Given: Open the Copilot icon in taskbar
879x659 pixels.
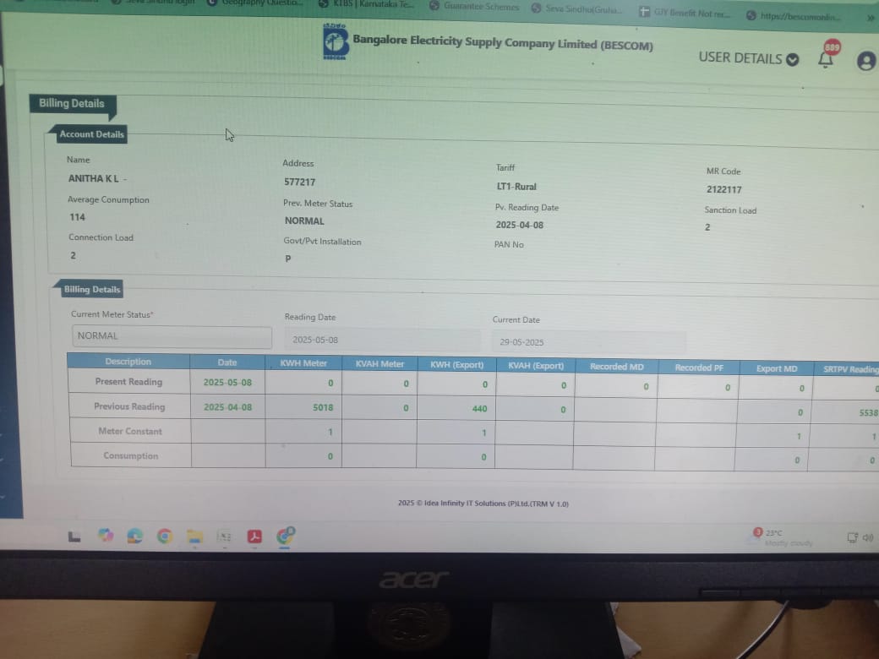Looking at the screenshot, I should coord(106,536).
